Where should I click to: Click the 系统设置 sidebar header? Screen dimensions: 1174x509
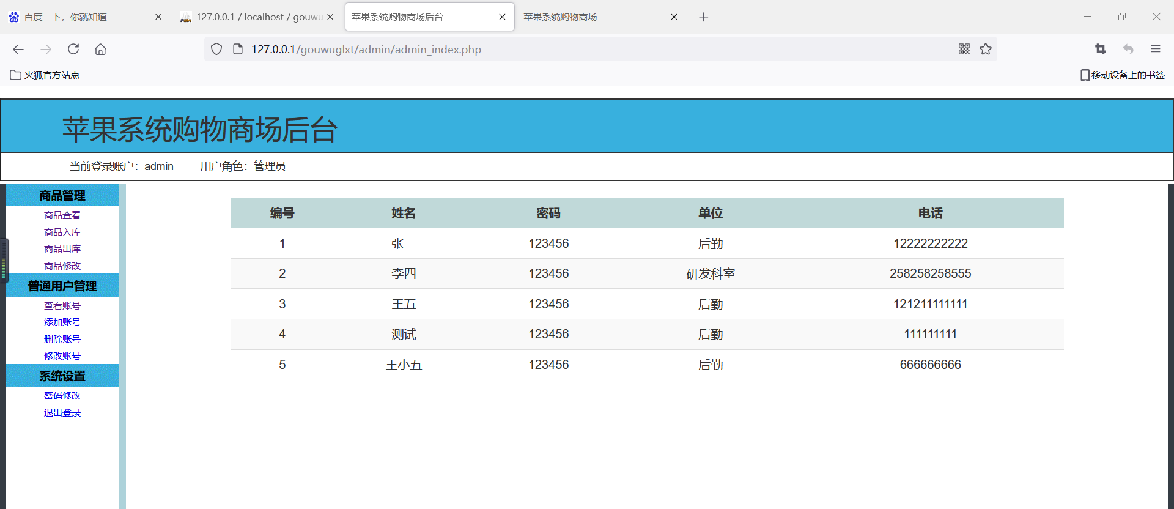(x=62, y=376)
